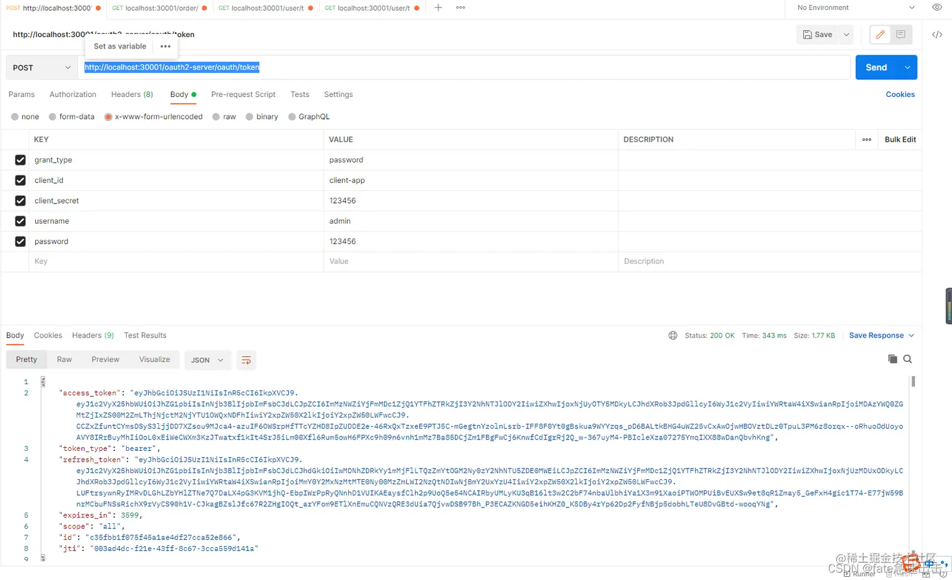Expand Save options dropdown arrow
This screenshot has width=952, height=580.
click(846, 35)
